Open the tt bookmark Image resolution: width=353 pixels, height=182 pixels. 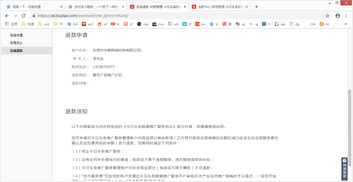point(115,24)
